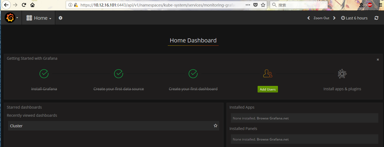The width and height of the screenshot is (384, 147).
Task: Click Starred dashboards heading
Action: pyautogui.click(x=24, y=107)
